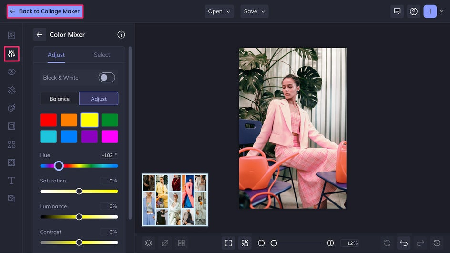Pick the orange color swatch
Image resolution: width=450 pixels, height=253 pixels.
(69, 120)
